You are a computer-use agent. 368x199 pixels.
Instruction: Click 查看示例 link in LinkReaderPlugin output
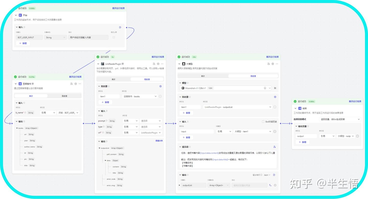tap(159, 141)
